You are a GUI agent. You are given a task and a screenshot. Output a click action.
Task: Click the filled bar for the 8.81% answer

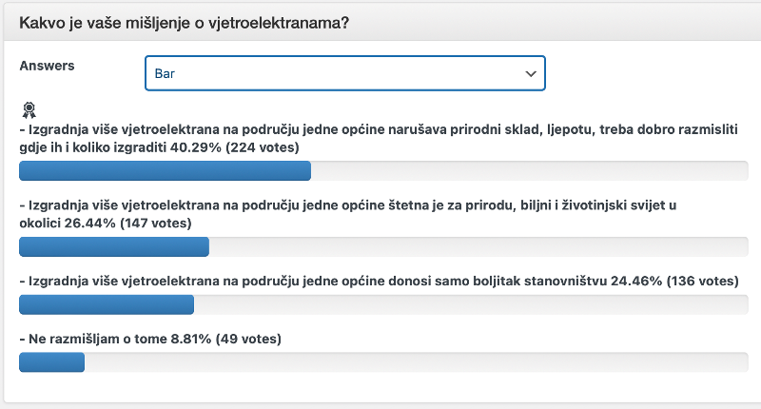coord(52,362)
